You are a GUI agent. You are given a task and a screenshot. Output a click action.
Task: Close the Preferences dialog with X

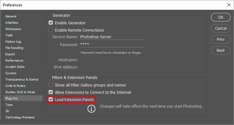coord(229,5)
